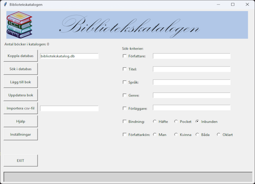Image resolution: width=255 pixels, height=184 pixels.
Task: Close the Bibliotekskatalogen window
Action: 247,5
